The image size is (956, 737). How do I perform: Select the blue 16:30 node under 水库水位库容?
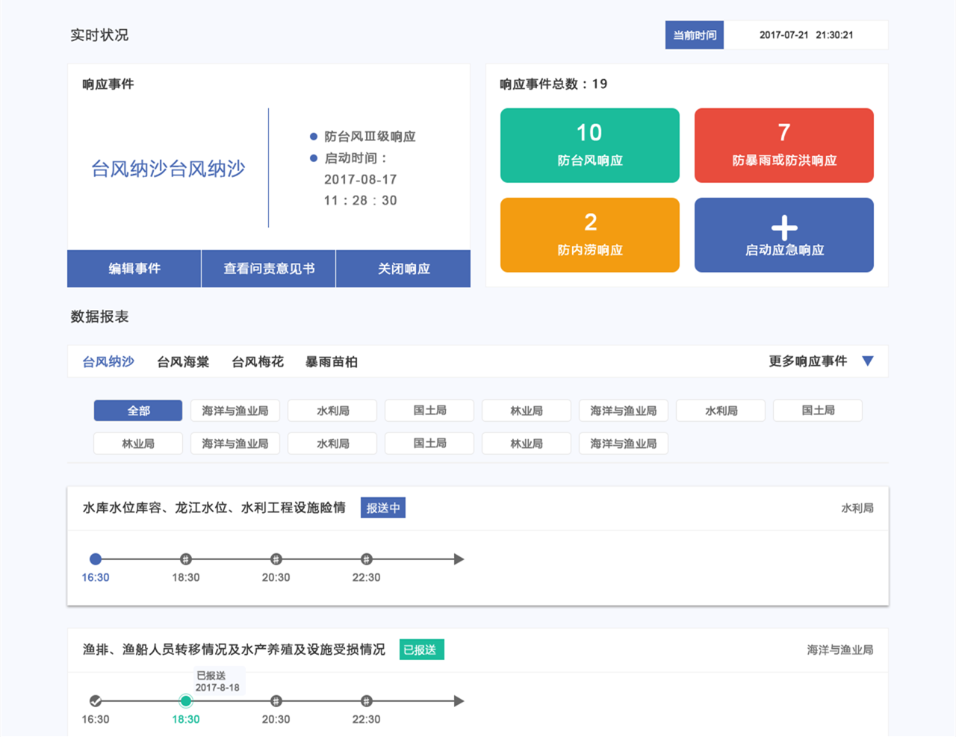point(96,559)
